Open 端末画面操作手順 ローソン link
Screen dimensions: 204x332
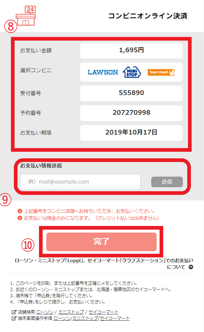point(62,318)
